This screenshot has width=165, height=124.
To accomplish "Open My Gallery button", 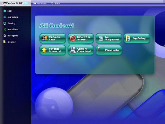I will tap(137, 38).
